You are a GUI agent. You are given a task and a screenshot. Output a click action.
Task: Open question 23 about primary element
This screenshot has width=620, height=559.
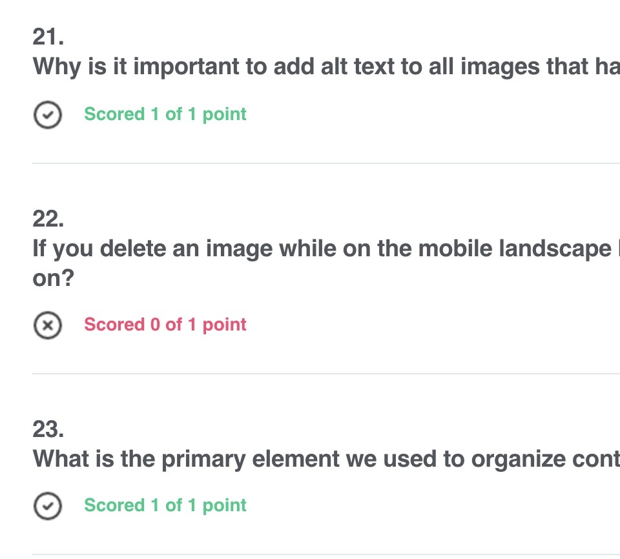coord(326,460)
